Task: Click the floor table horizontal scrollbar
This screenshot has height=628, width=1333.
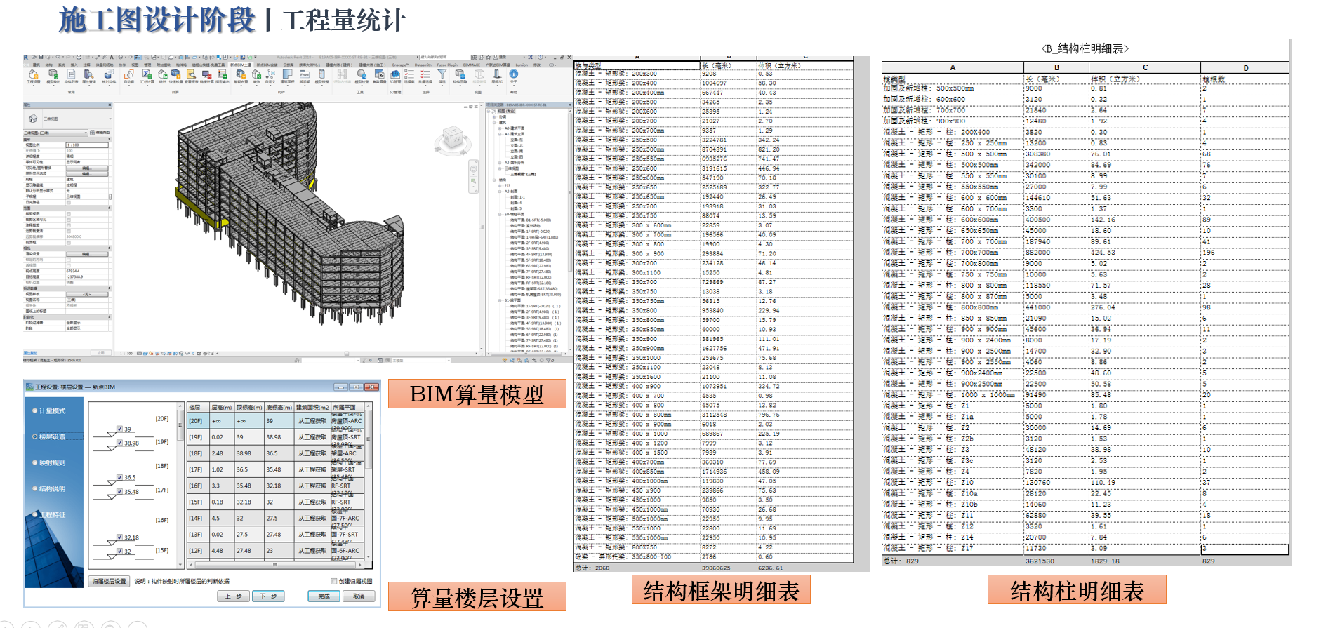Action: [276, 565]
